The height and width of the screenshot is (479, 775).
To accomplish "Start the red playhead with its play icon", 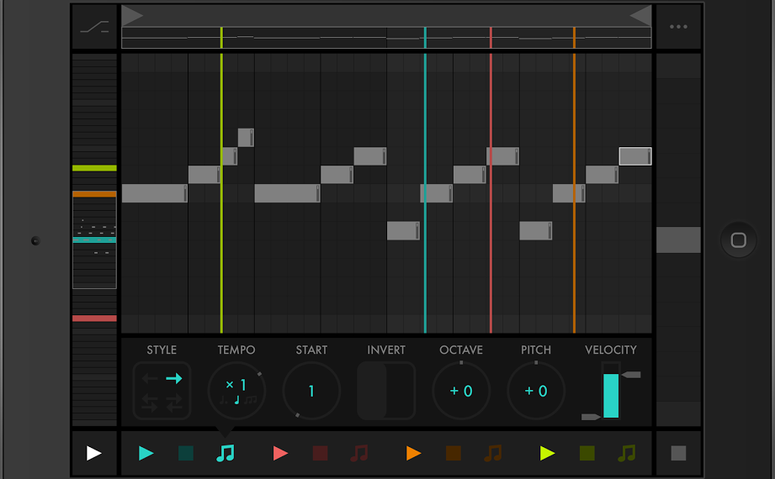I will click(281, 454).
